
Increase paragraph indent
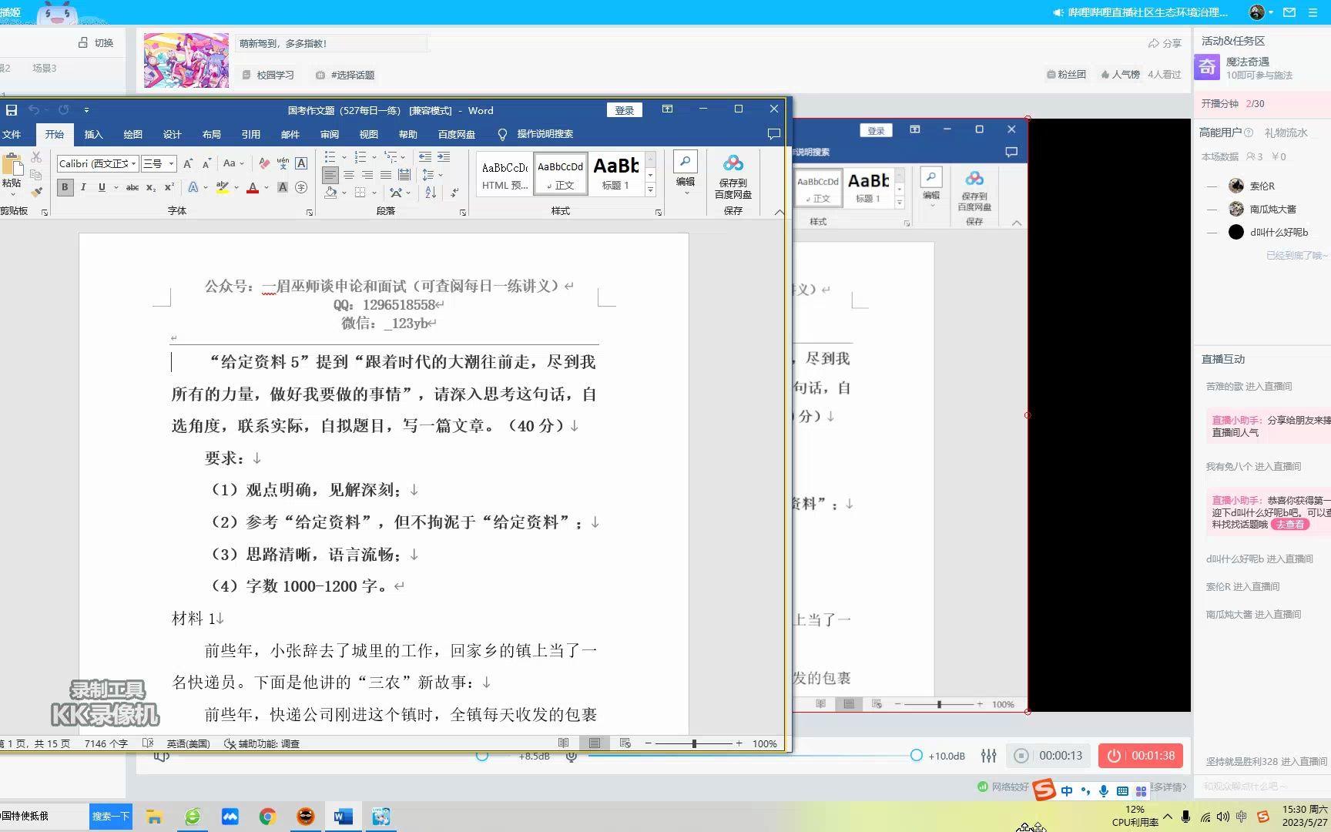click(x=444, y=156)
